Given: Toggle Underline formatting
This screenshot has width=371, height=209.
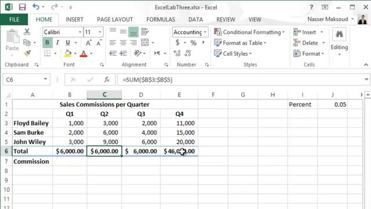Looking at the screenshot, I should pos(68,42).
